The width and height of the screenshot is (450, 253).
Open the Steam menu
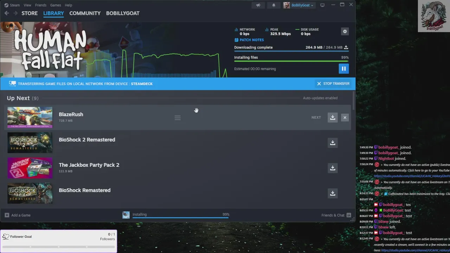[15, 5]
